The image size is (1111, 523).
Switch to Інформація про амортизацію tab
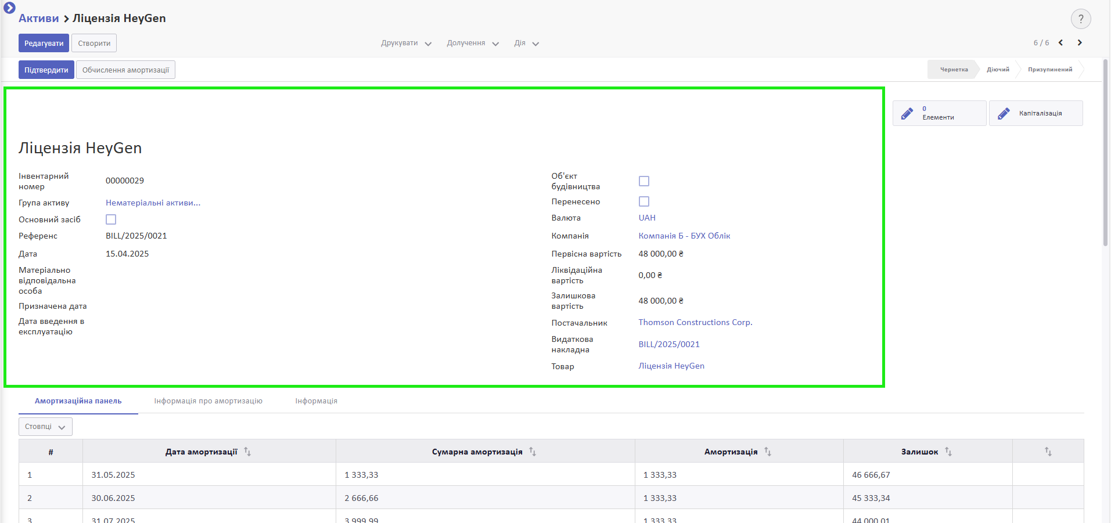(x=208, y=401)
